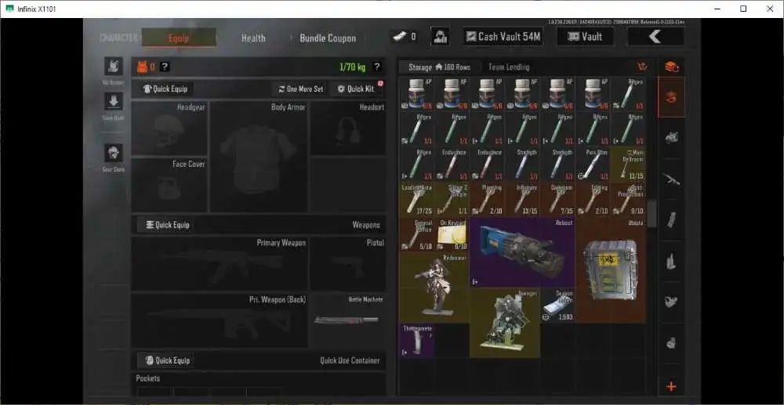Click the Infinix X1101 window title
This screenshot has width=784, height=405.
pyautogui.click(x=37, y=9)
